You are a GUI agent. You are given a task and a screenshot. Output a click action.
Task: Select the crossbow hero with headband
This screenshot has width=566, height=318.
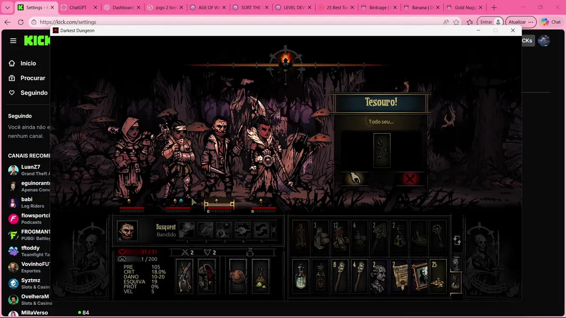click(178, 159)
